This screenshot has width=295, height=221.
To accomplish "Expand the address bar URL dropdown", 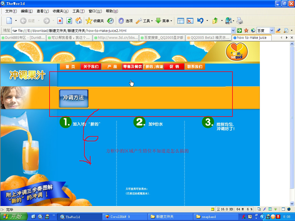I will [233, 31].
